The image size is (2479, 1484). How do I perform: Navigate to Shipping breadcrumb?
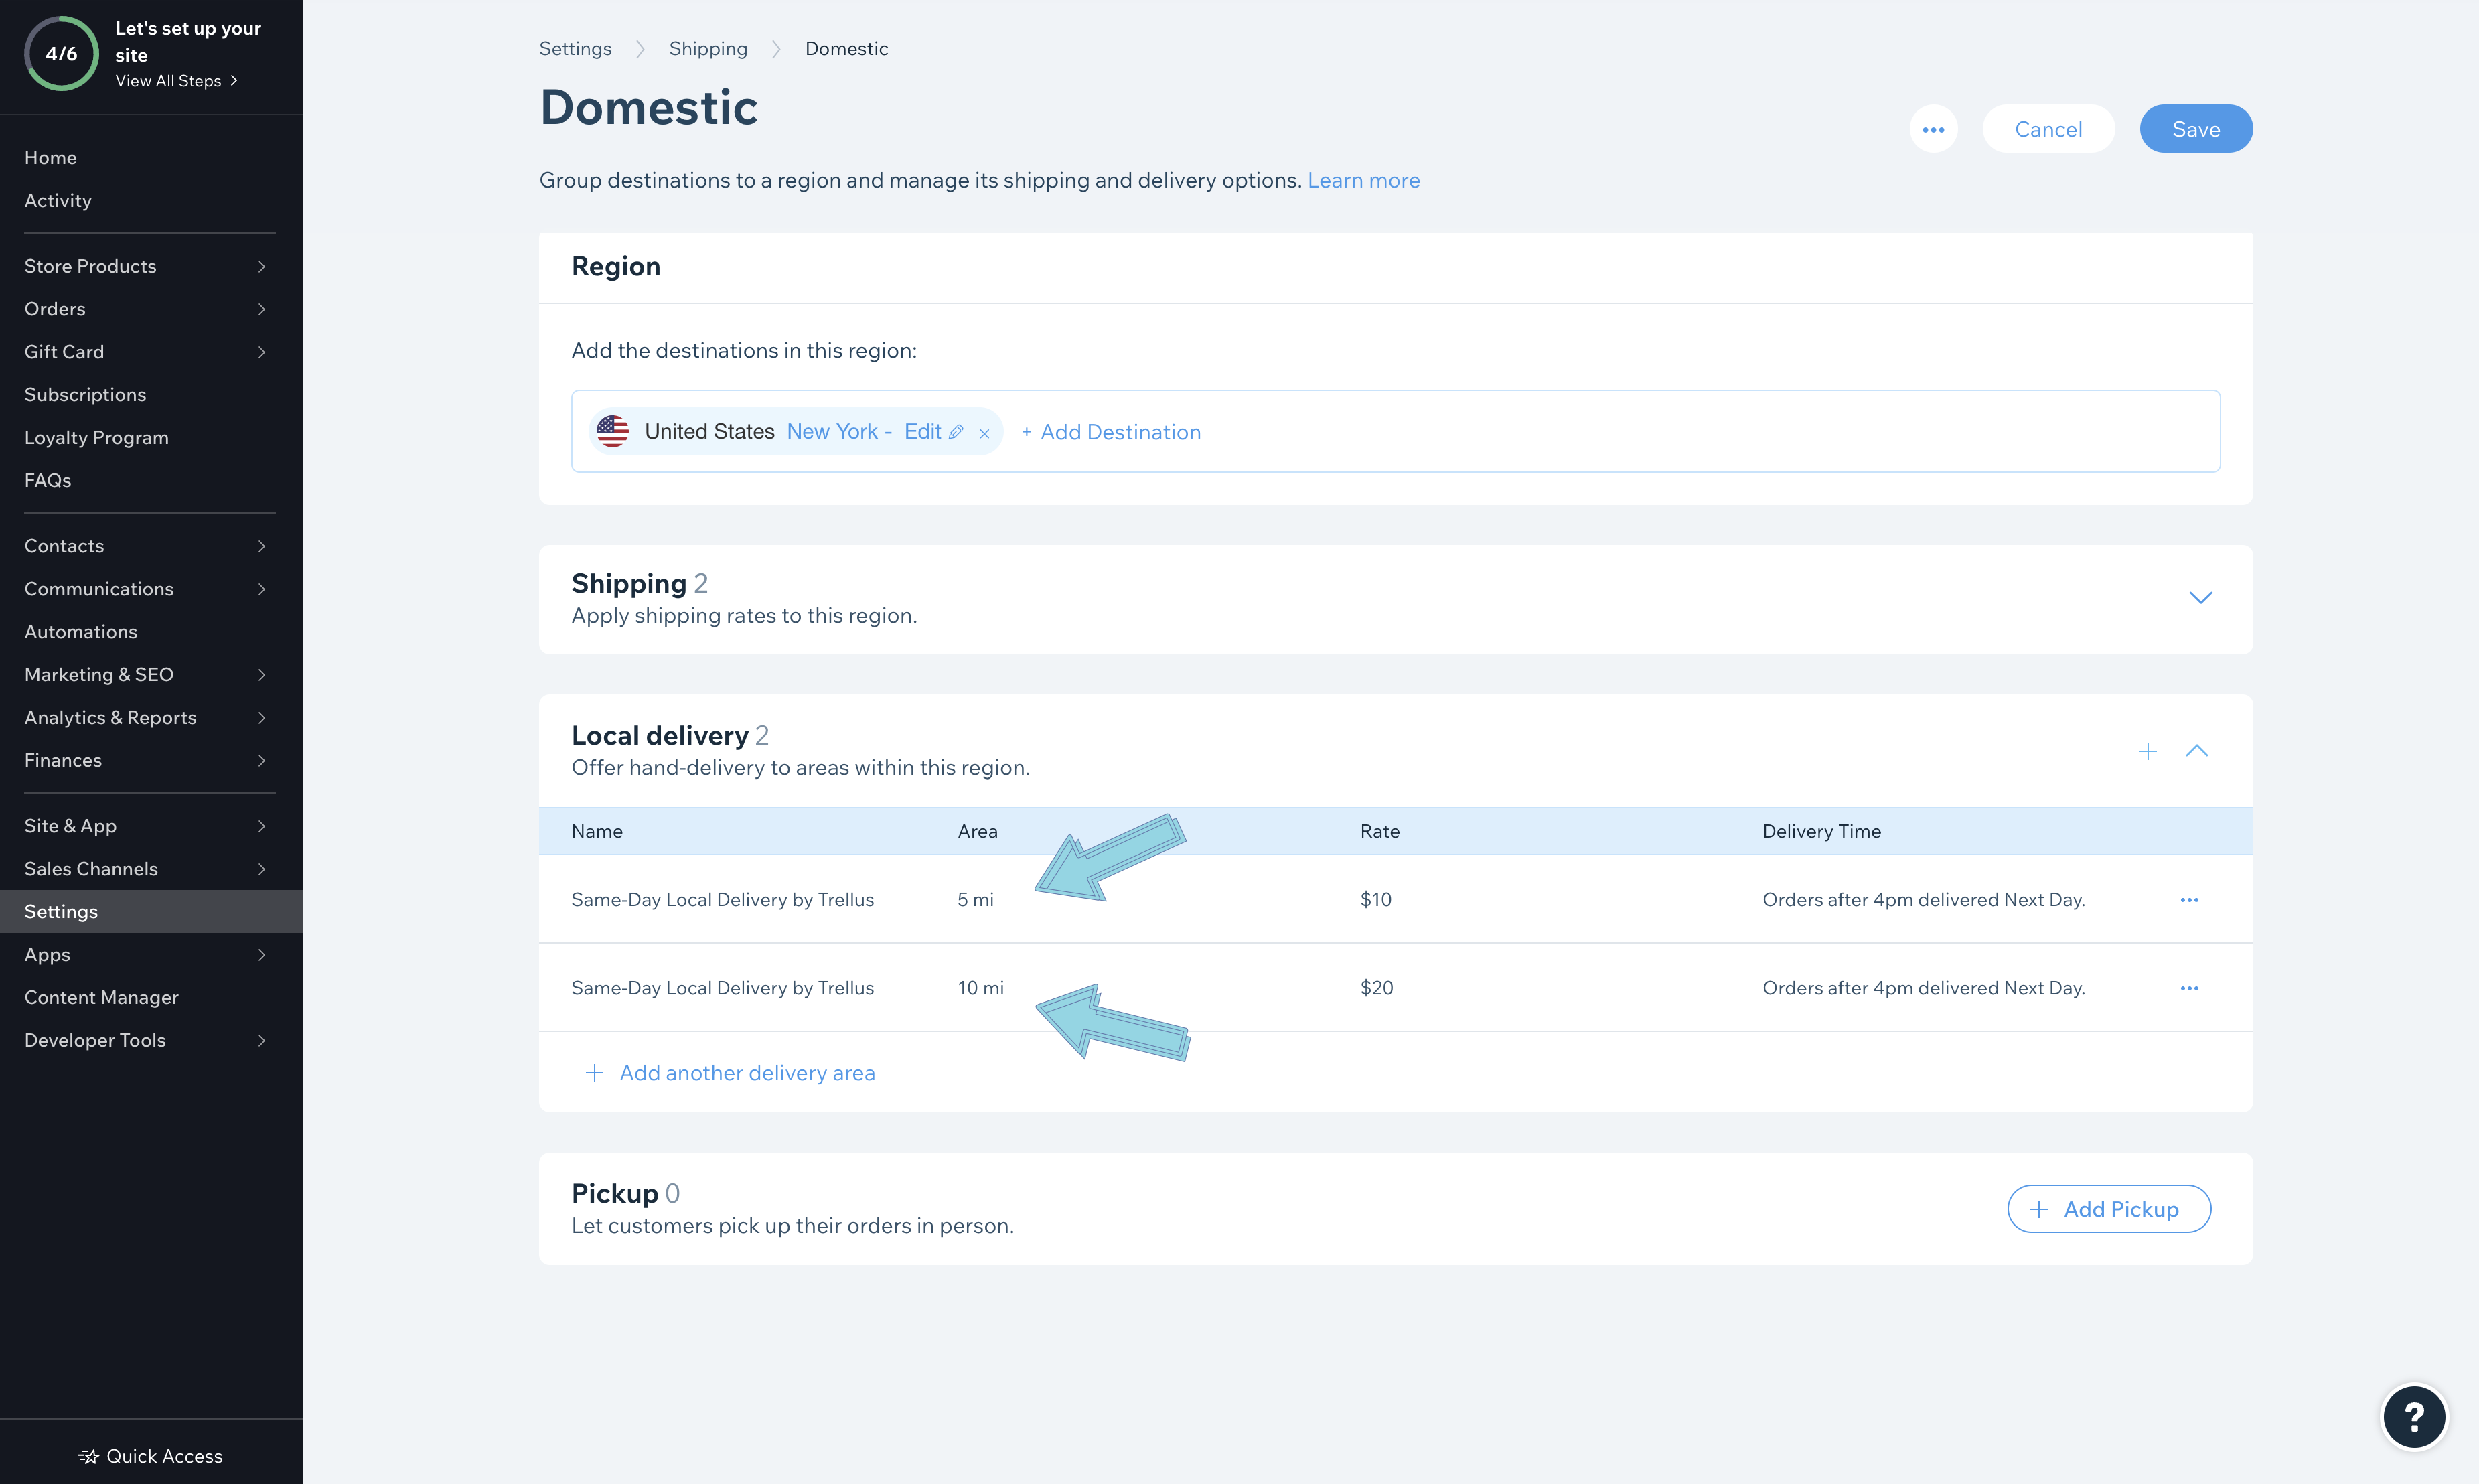[708, 48]
